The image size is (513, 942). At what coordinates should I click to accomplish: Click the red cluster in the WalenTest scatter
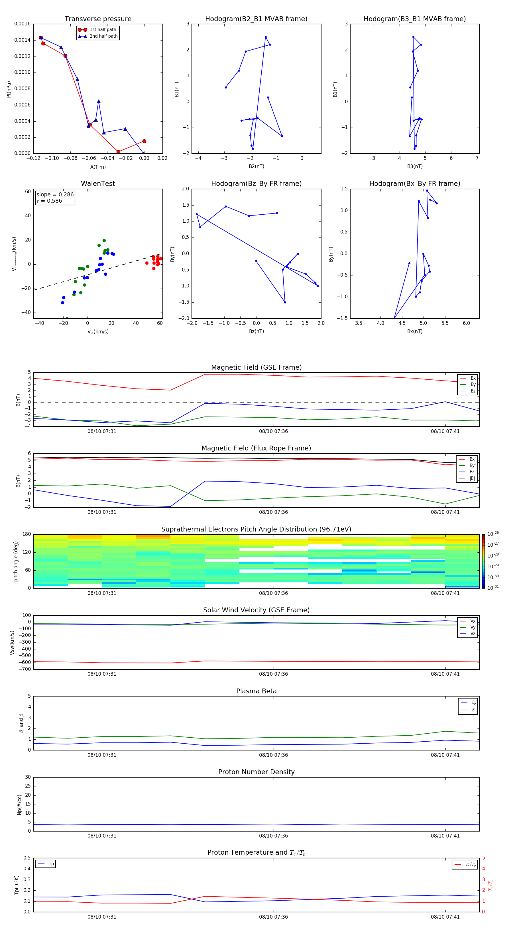pos(156,261)
